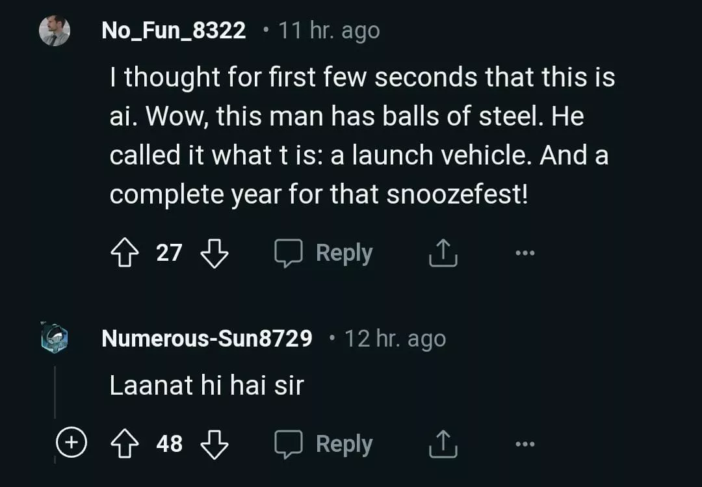
Task: Visit the Numerous-Sun8729 username link
Action: pyautogui.click(x=207, y=339)
